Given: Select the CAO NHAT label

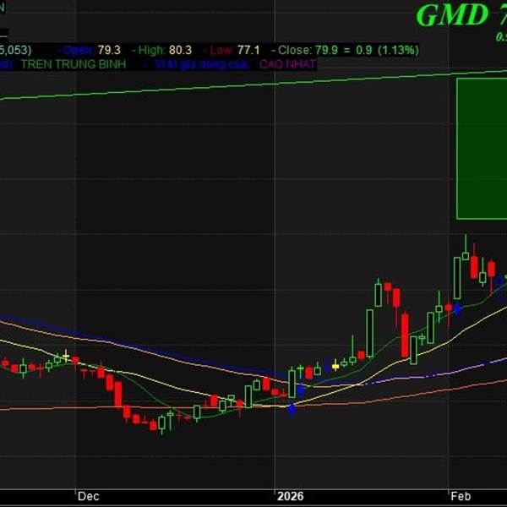Looking at the screenshot, I should pos(287,64).
